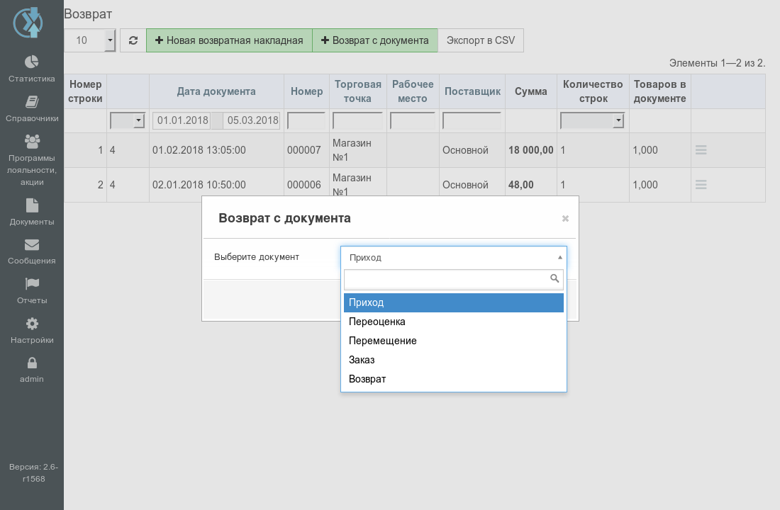Screen dimensions: 780x510
Task: Open the Настройки section
Action: pyautogui.click(x=32, y=331)
